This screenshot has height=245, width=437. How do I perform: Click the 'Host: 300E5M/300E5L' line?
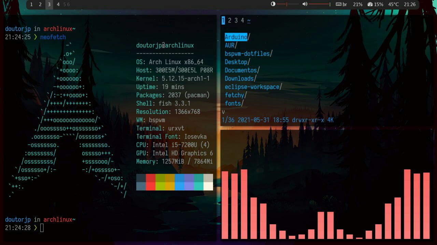click(x=174, y=70)
